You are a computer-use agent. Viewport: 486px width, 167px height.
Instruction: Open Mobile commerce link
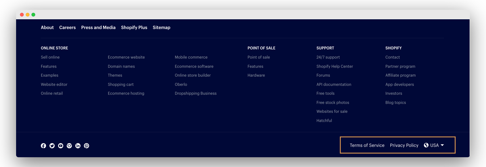[x=191, y=57]
